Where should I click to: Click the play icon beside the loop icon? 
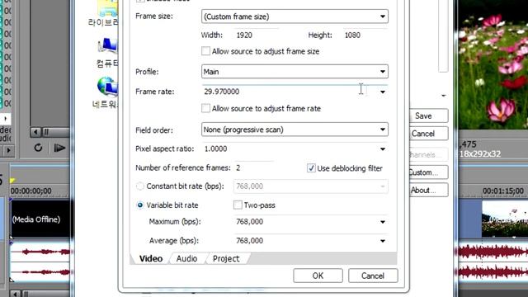click(x=59, y=148)
